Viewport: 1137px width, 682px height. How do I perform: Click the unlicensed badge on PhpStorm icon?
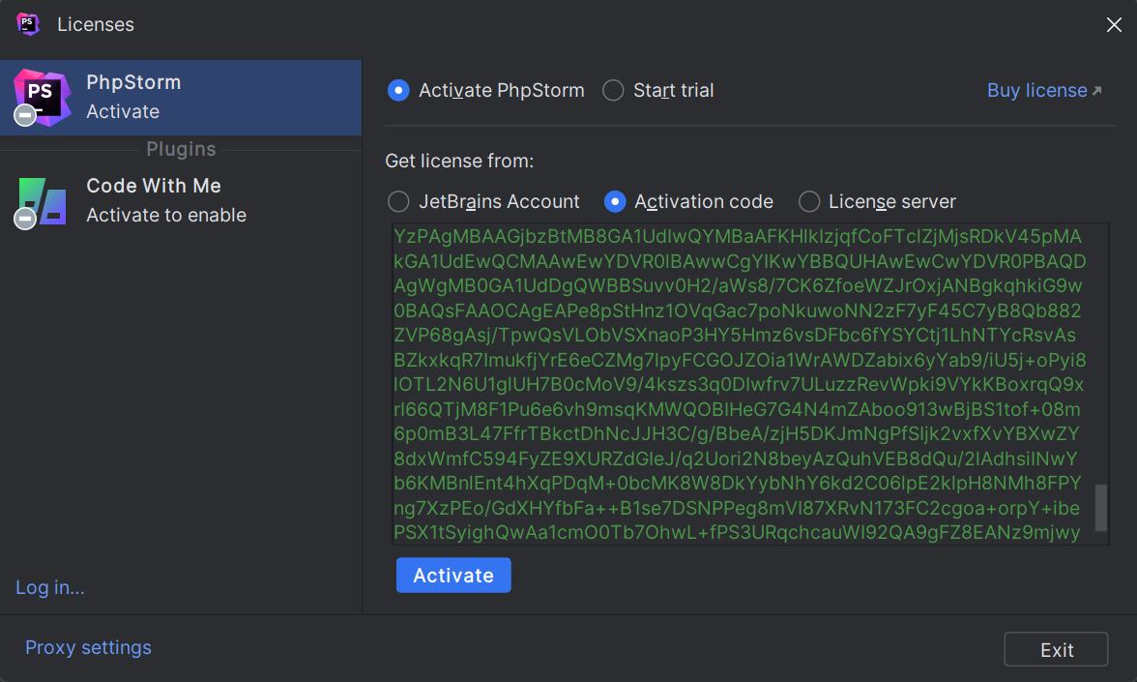(x=25, y=116)
